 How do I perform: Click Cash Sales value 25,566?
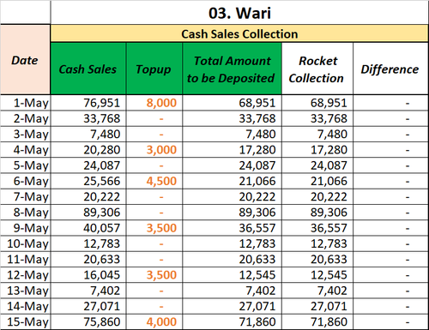coord(88,181)
